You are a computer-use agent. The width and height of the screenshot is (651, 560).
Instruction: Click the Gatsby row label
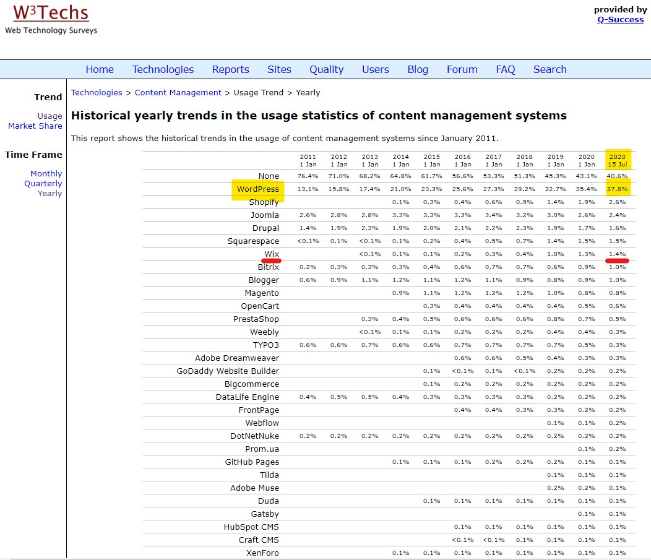coord(265,514)
